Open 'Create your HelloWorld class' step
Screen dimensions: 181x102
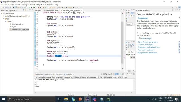148,47
